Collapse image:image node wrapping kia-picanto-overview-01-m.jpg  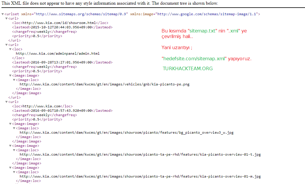[x=10, y=168]
